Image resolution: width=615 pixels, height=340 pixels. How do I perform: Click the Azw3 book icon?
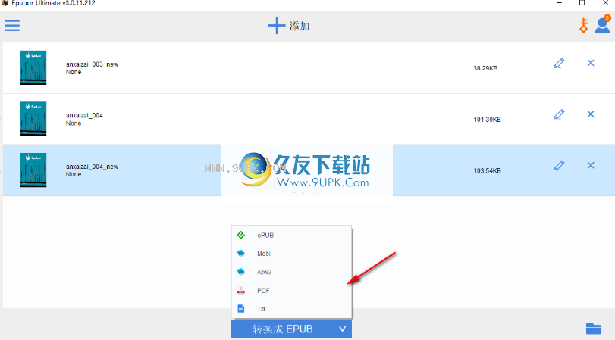coord(241,272)
